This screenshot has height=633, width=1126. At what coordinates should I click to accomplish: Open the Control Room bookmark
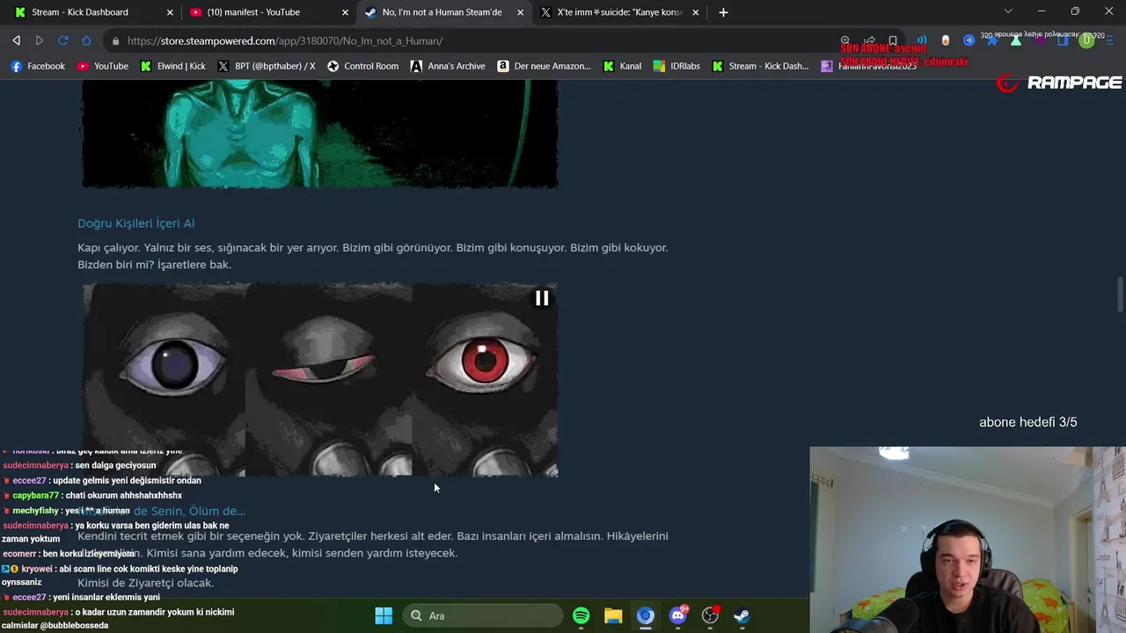pos(362,66)
